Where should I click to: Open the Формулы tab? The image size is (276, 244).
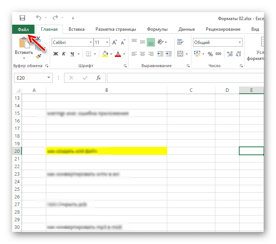157,29
